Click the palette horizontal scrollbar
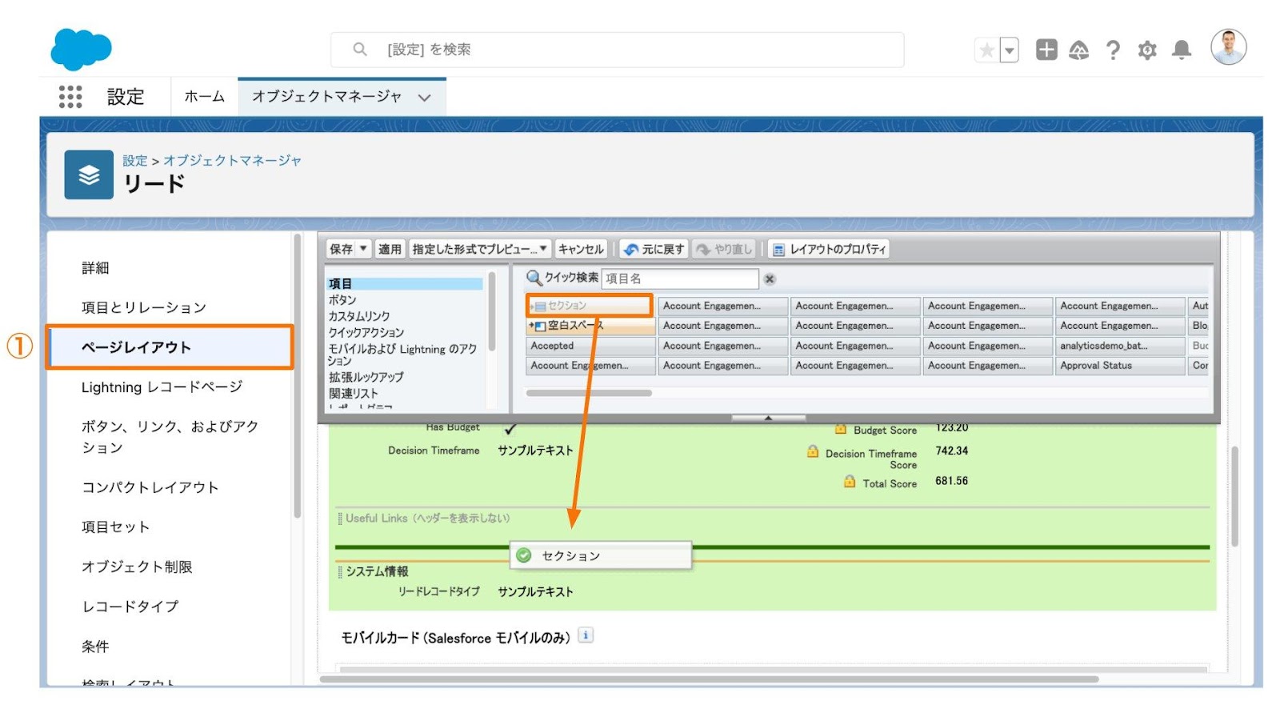This screenshot has height=717, width=1280. (x=588, y=393)
